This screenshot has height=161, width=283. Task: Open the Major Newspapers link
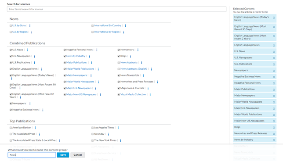click(76, 75)
